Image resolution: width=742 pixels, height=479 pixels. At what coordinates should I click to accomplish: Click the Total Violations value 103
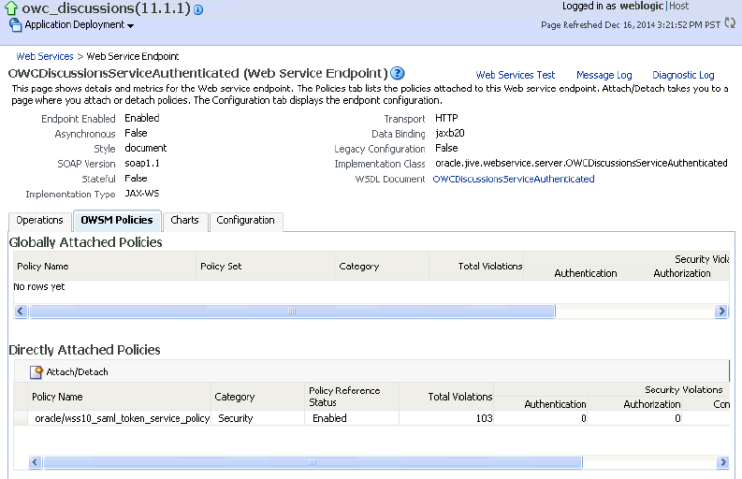(x=484, y=418)
